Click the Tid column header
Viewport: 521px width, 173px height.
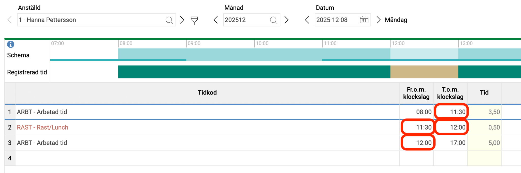484,93
